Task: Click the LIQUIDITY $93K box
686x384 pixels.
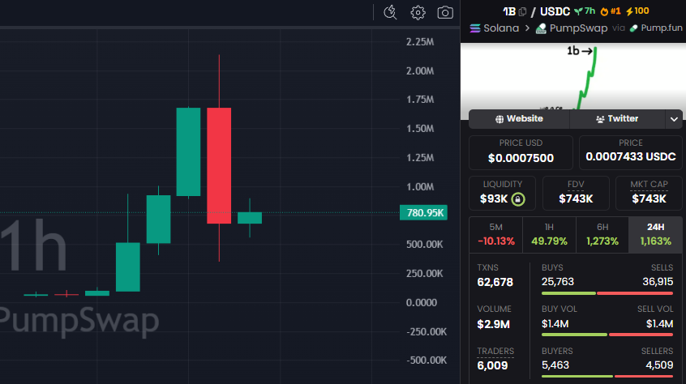Action: (x=502, y=193)
